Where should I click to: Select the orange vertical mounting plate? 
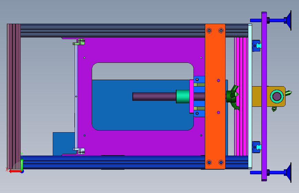click(x=215, y=96)
